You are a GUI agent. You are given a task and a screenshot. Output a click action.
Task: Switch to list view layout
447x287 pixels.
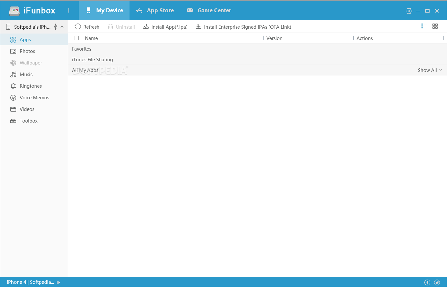[424, 26]
